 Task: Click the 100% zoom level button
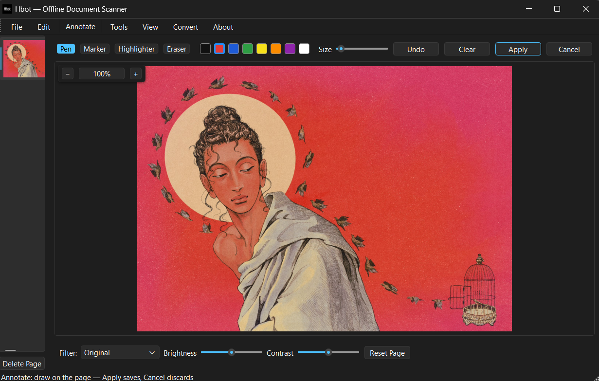pyautogui.click(x=102, y=74)
